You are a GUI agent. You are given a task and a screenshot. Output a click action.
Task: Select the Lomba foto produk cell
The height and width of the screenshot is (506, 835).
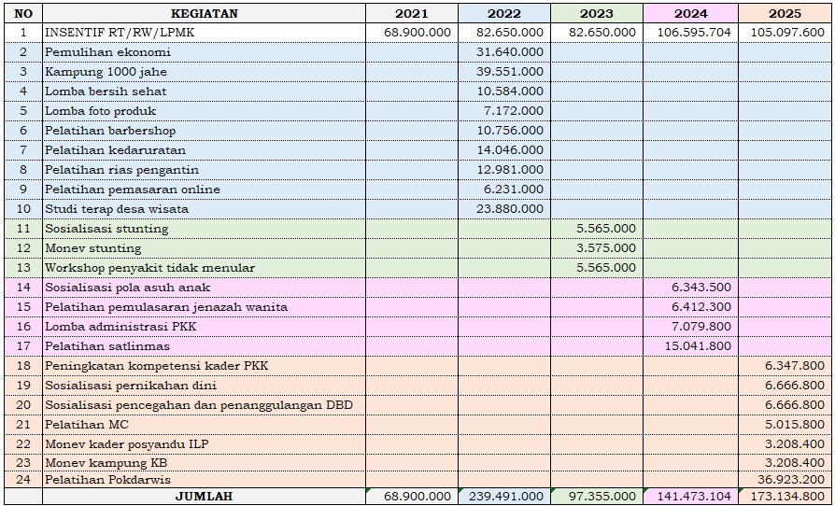[x=204, y=111]
